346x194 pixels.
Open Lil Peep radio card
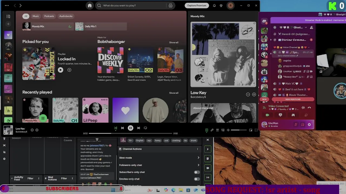click(95, 110)
